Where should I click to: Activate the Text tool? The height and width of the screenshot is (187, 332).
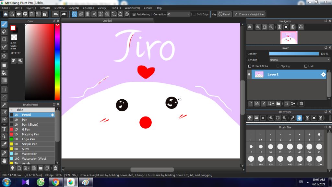tap(4, 129)
